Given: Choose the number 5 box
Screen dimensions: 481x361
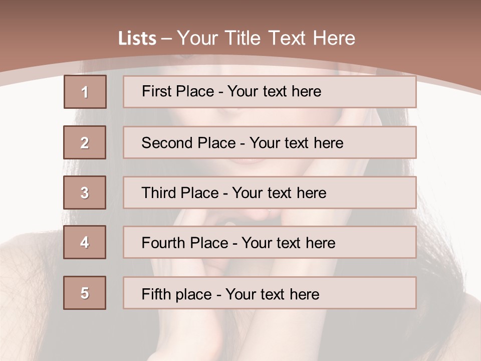Looking at the screenshot, I should click(85, 293).
